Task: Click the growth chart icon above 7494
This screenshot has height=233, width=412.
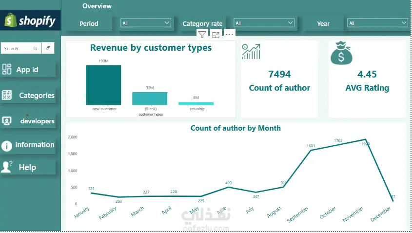Action: coord(251,52)
